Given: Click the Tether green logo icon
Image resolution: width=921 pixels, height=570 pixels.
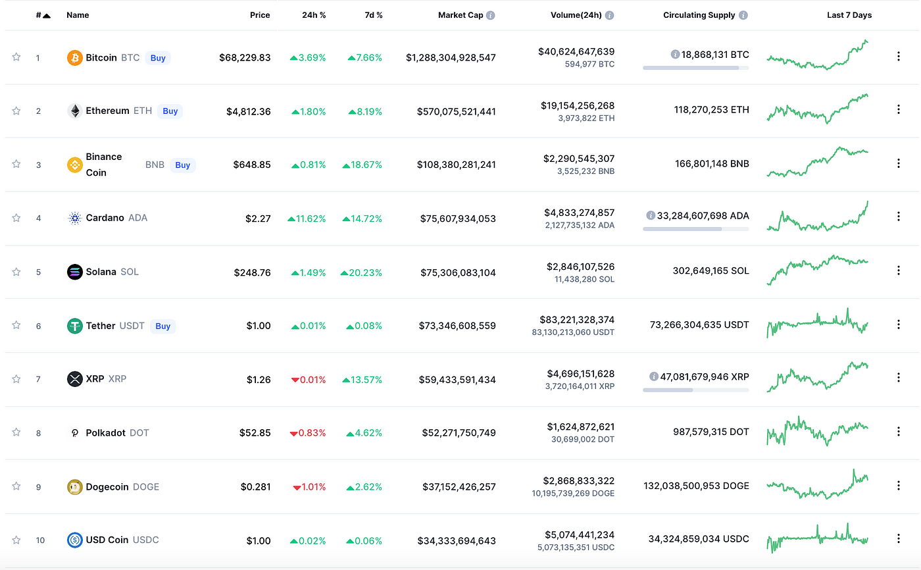Looking at the screenshot, I should (75, 326).
